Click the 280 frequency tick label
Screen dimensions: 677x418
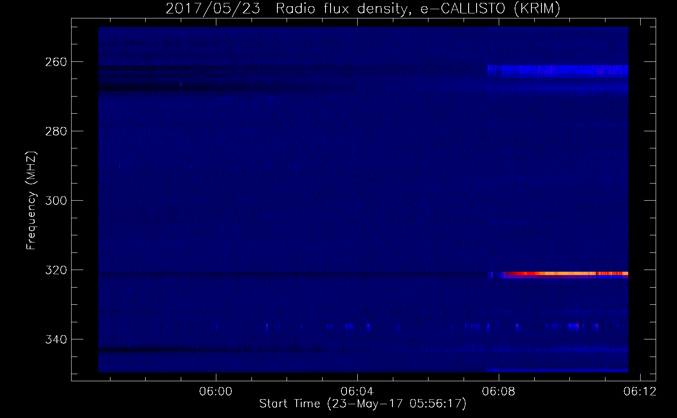coord(55,131)
